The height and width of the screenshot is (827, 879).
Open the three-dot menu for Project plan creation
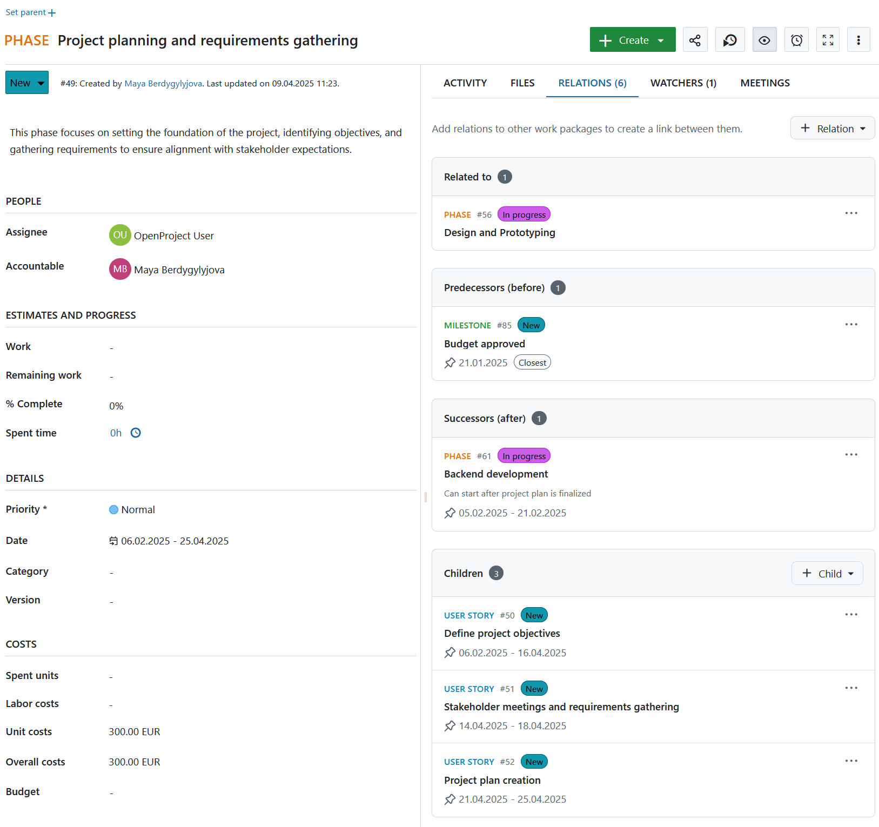coord(851,761)
